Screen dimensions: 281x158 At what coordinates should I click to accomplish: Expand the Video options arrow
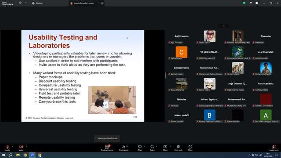26,147
